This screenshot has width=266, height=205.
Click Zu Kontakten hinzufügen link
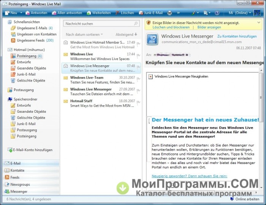point(237,36)
